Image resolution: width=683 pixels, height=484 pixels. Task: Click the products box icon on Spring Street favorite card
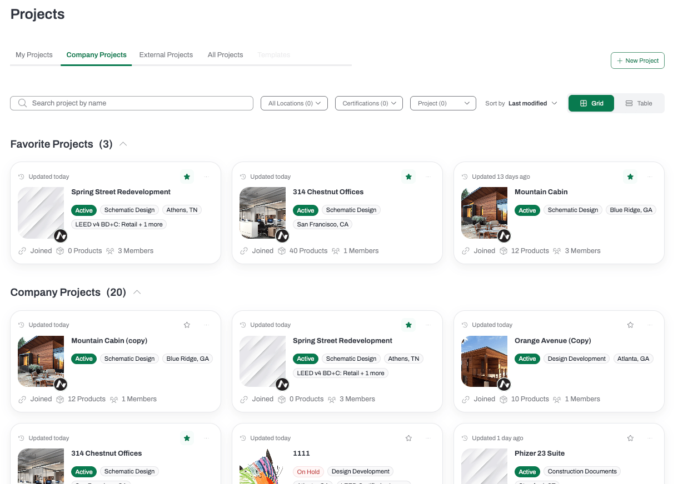pyautogui.click(x=61, y=251)
